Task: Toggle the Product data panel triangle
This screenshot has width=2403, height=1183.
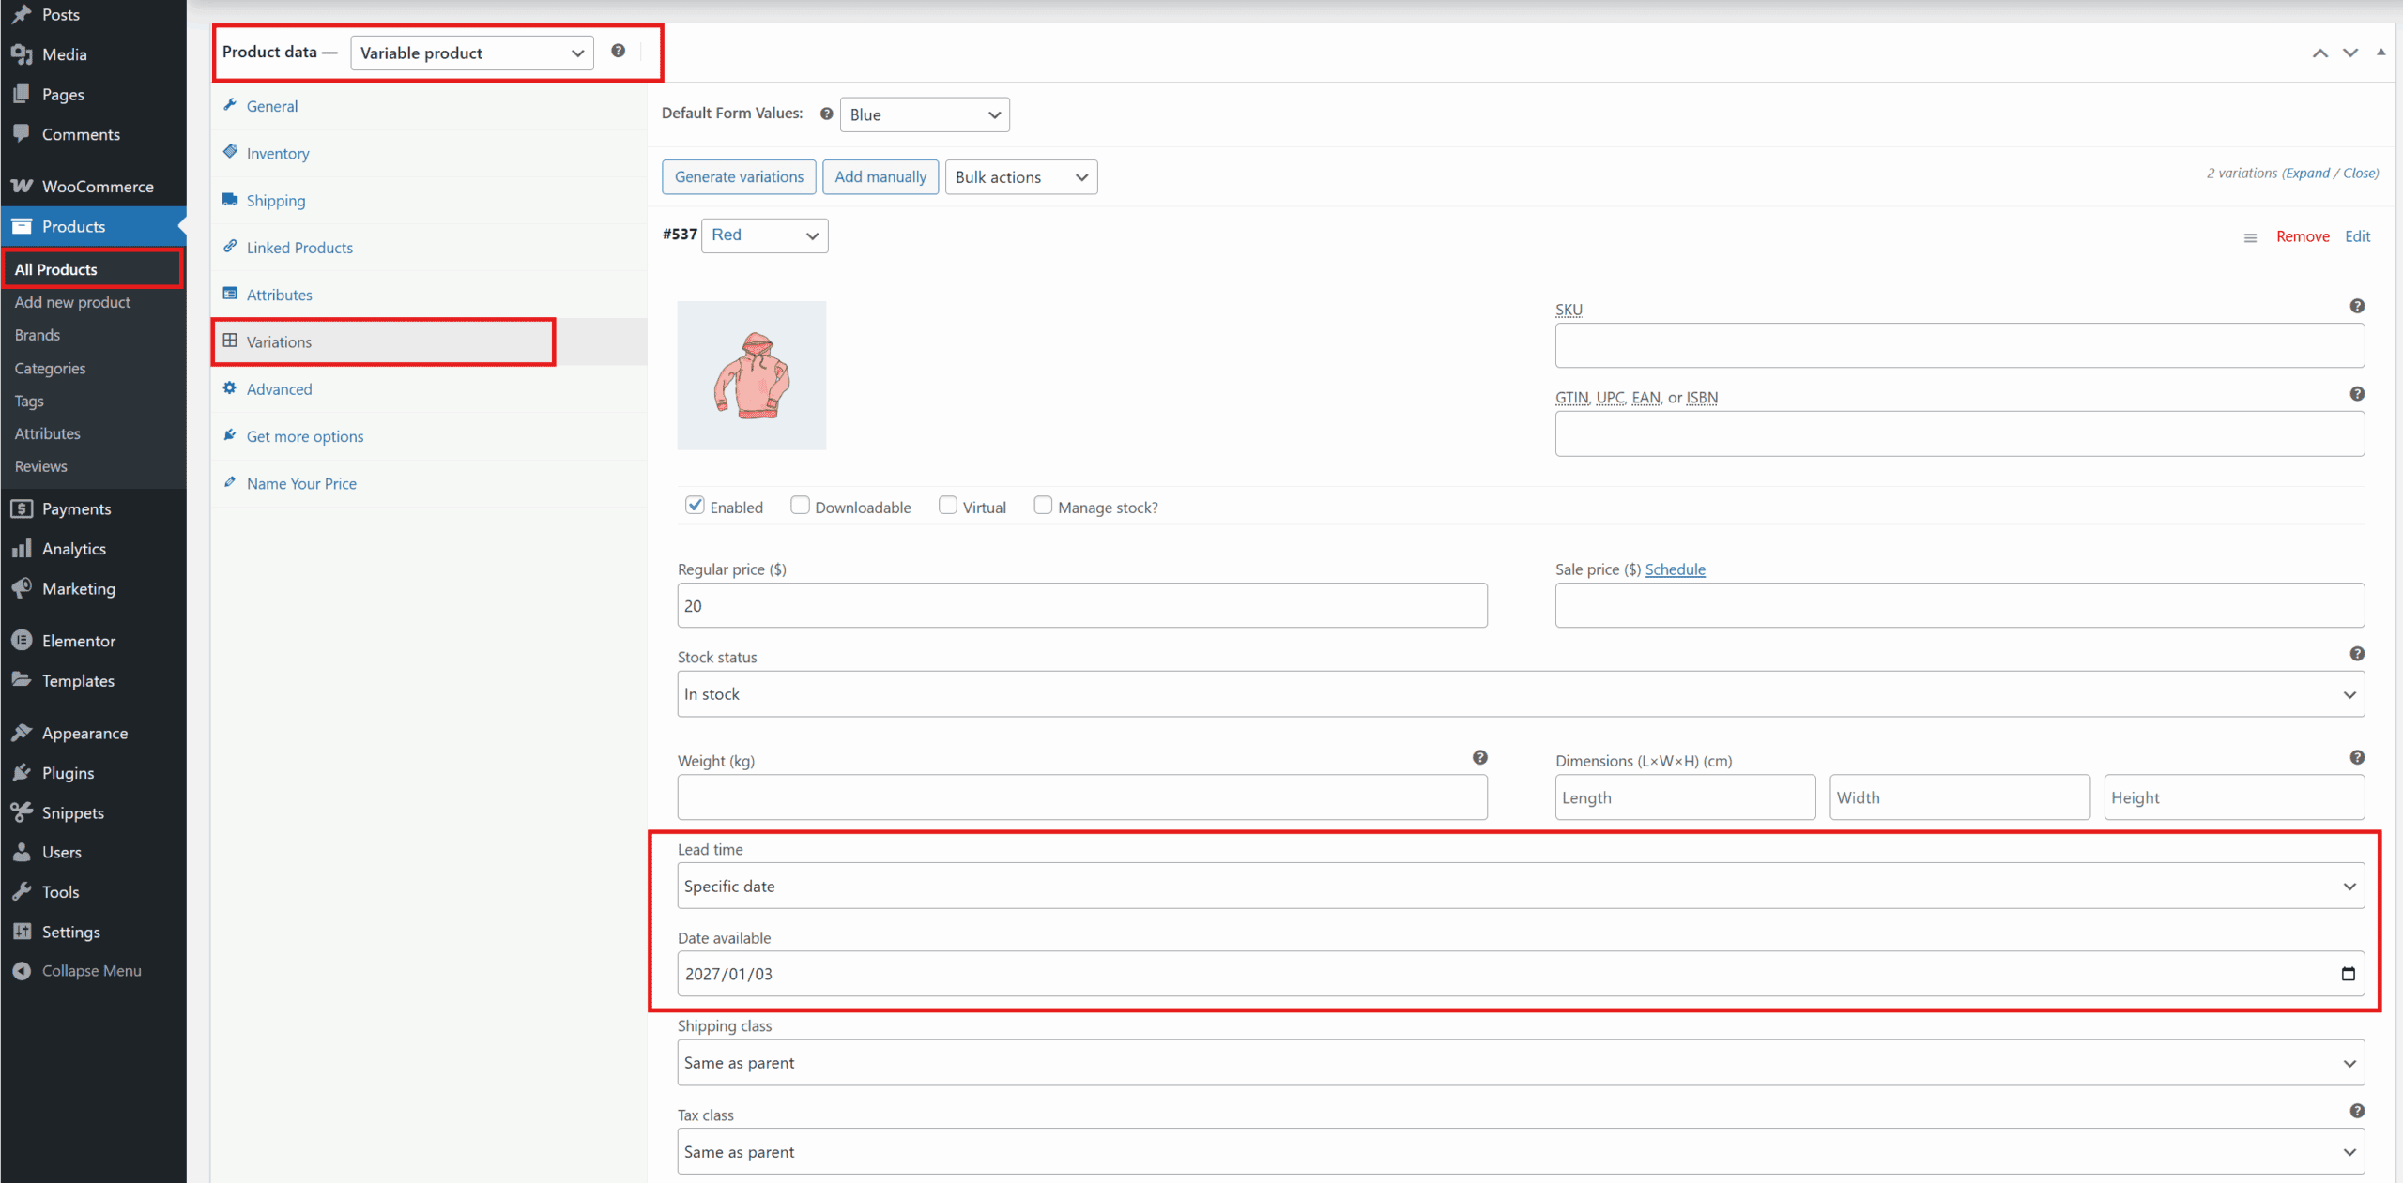Action: (x=2380, y=53)
